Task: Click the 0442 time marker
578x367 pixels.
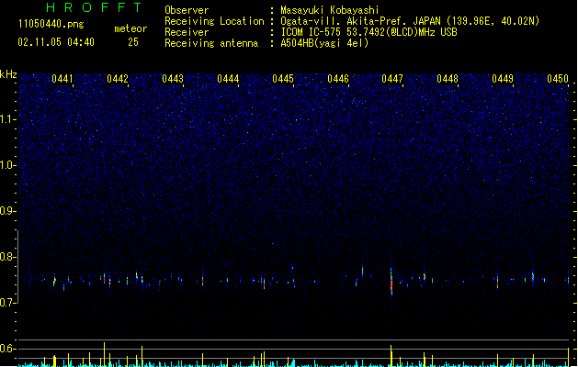Action: pyautogui.click(x=118, y=79)
